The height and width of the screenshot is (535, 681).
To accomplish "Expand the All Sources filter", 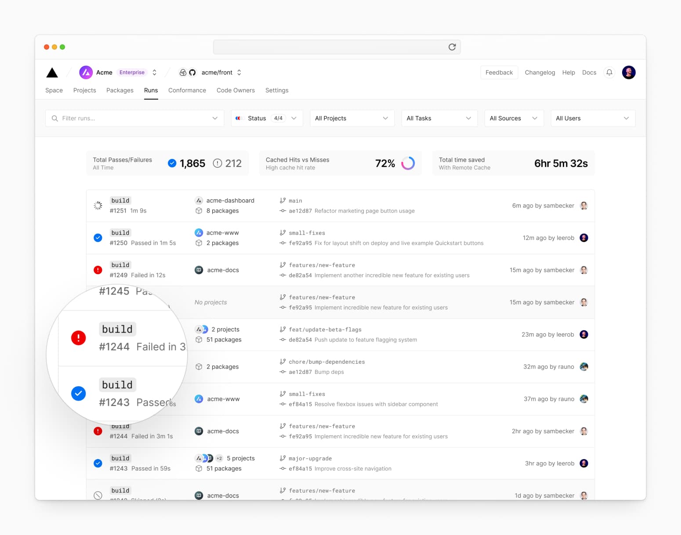I will pyautogui.click(x=514, y=118).
